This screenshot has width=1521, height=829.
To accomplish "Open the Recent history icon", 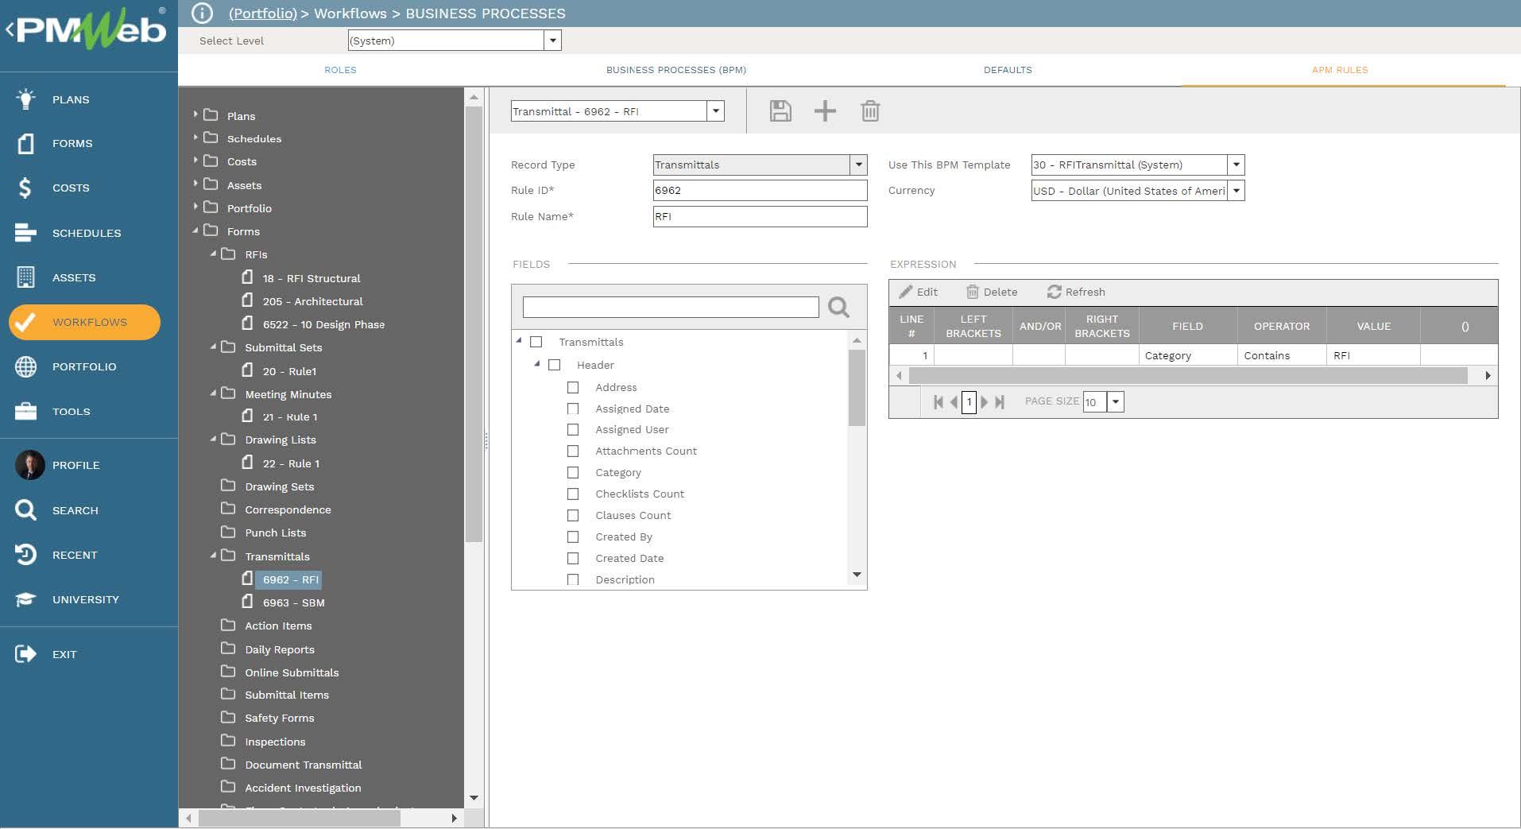I will pos(25,555).
